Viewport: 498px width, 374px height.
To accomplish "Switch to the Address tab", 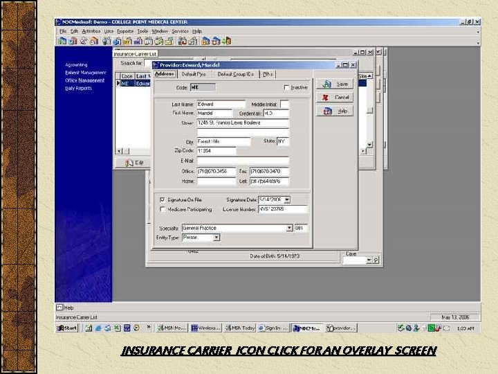I will [164, 74].
